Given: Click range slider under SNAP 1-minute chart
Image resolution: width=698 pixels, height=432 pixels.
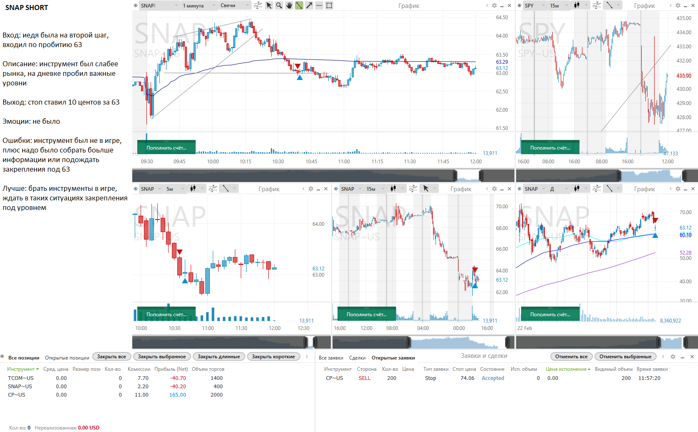Looking at the screenshot, I should point(323,175).
